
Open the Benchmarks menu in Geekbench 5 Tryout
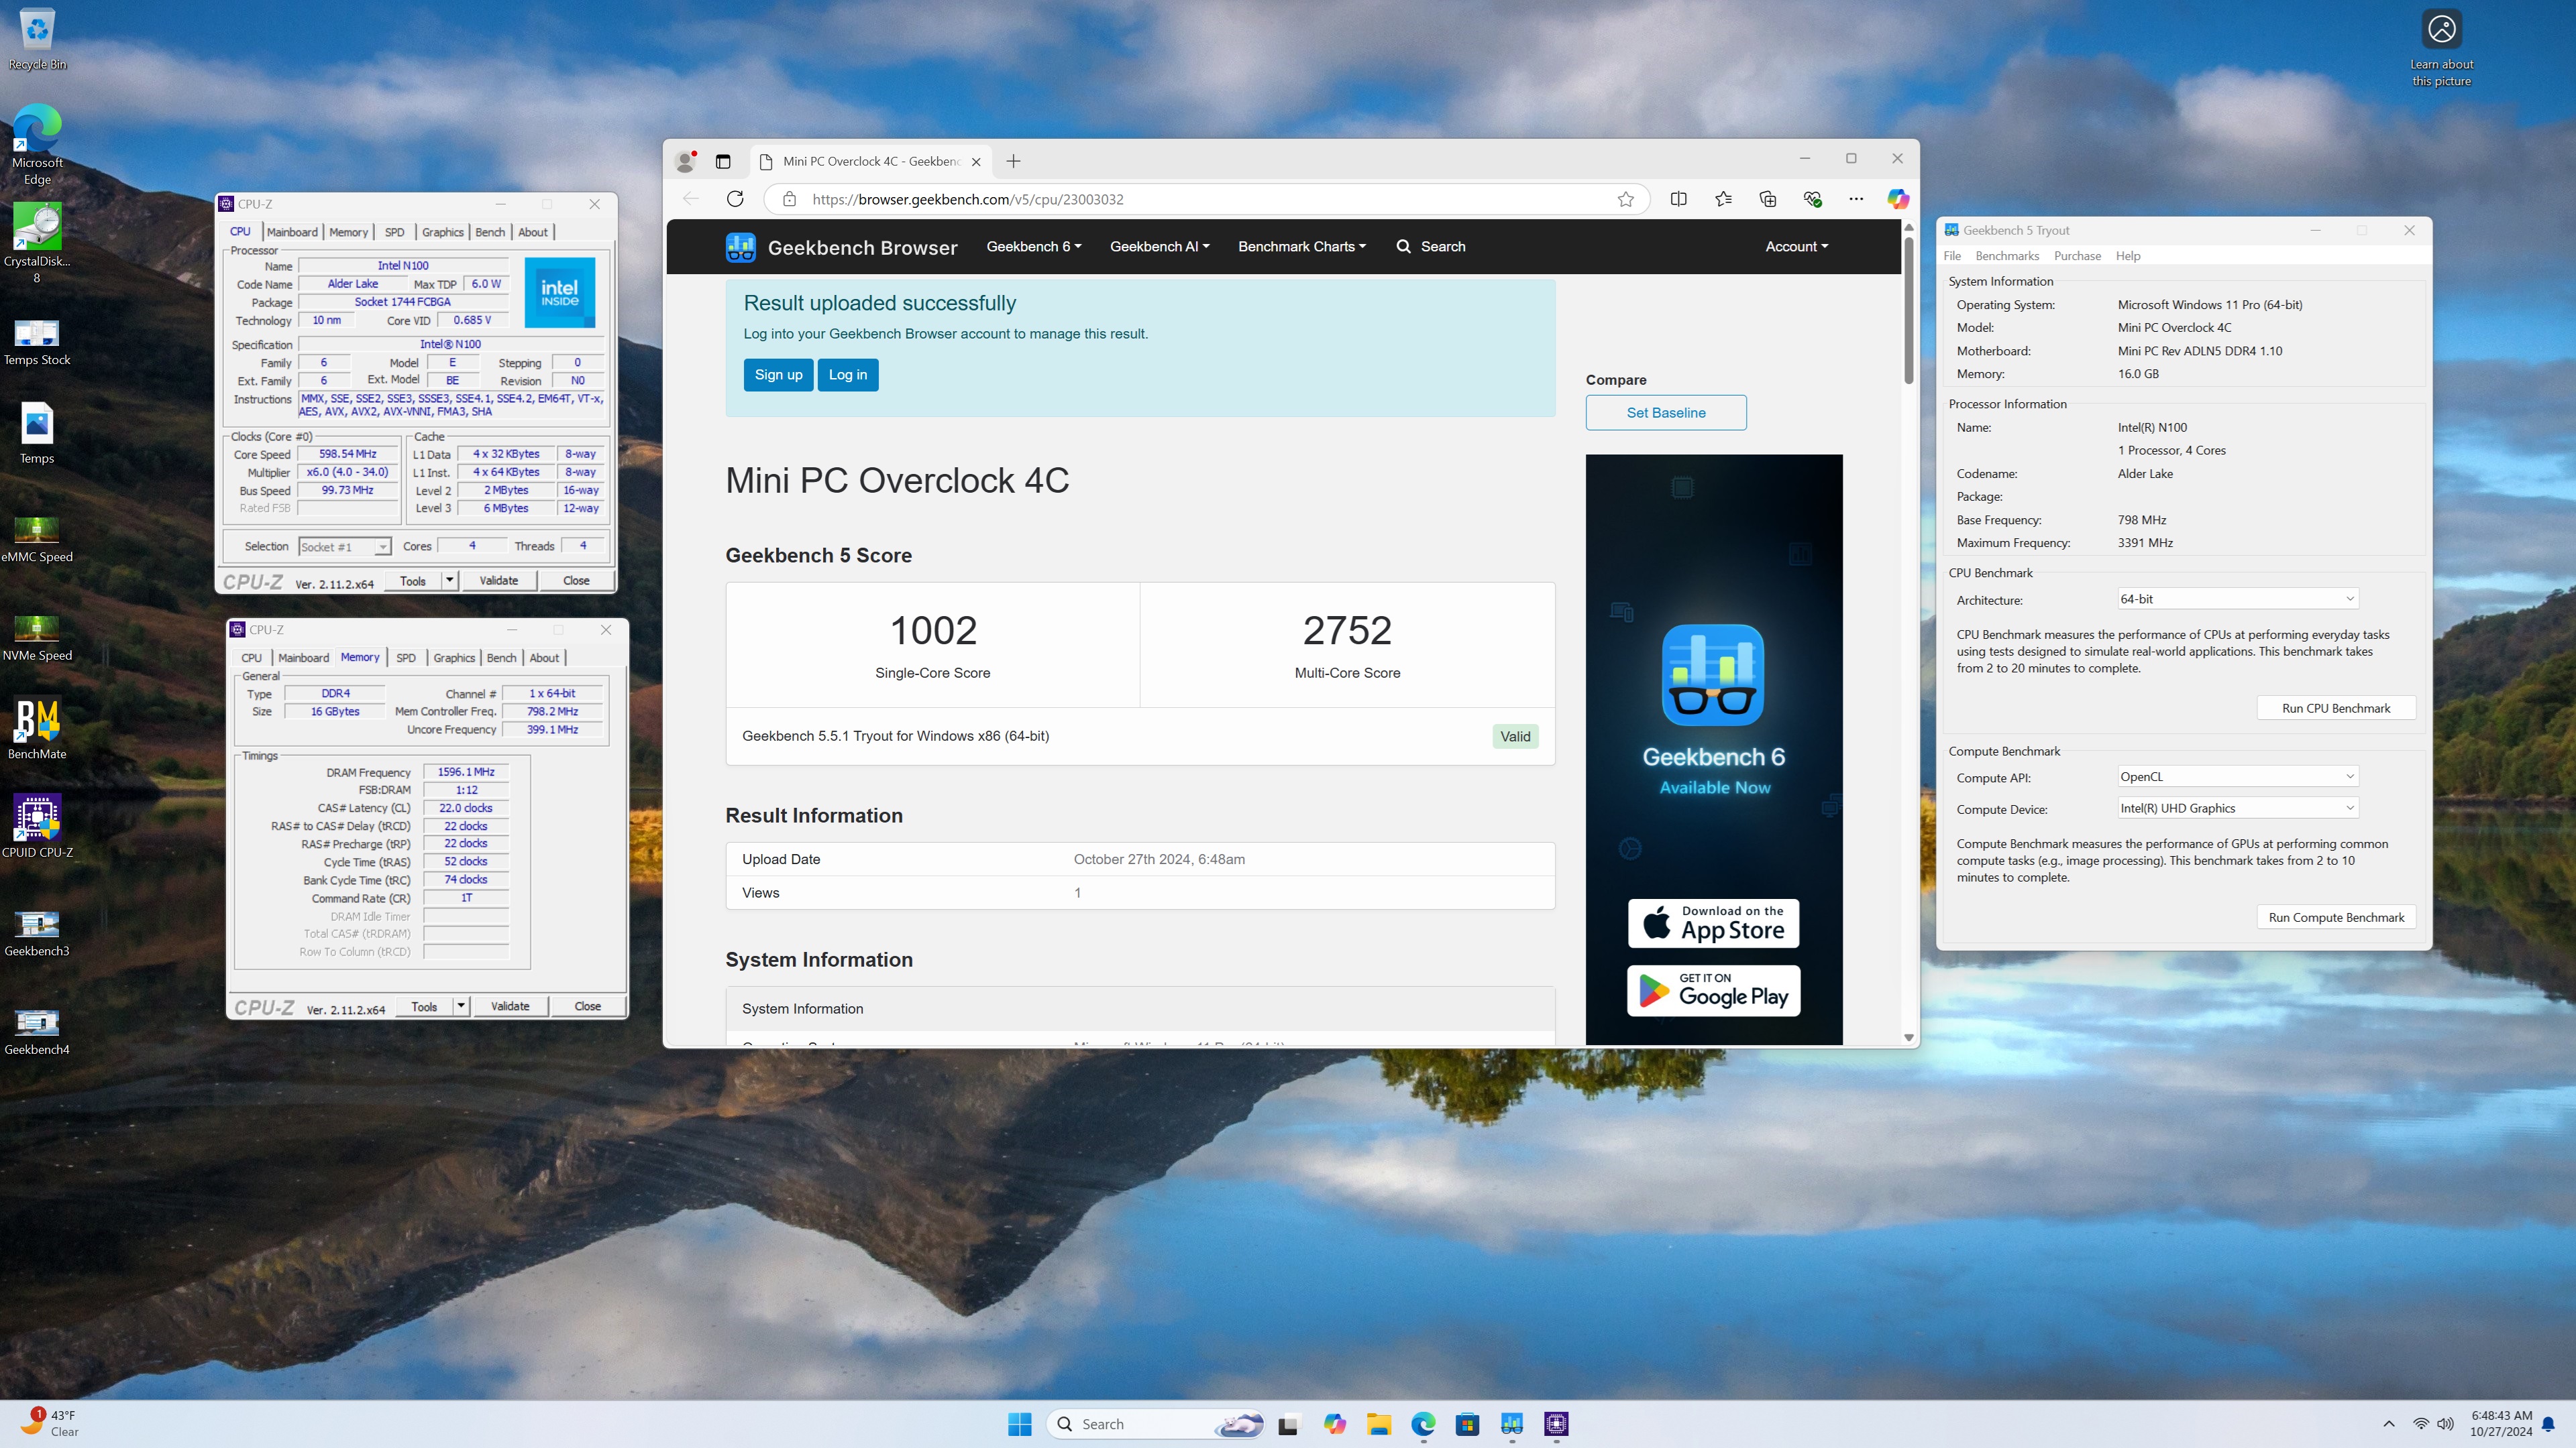(x=2006, y=256)
